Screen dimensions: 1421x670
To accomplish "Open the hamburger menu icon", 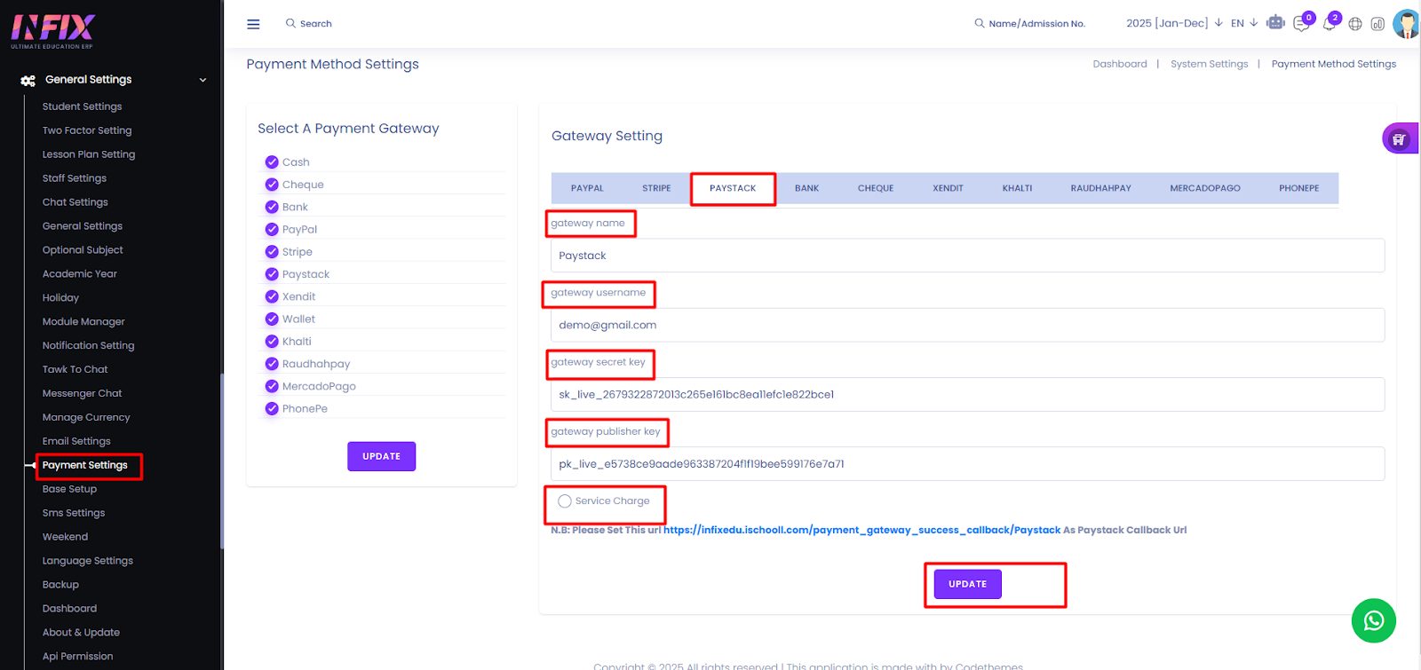I will pyautogui.click(x=253, y=24).
